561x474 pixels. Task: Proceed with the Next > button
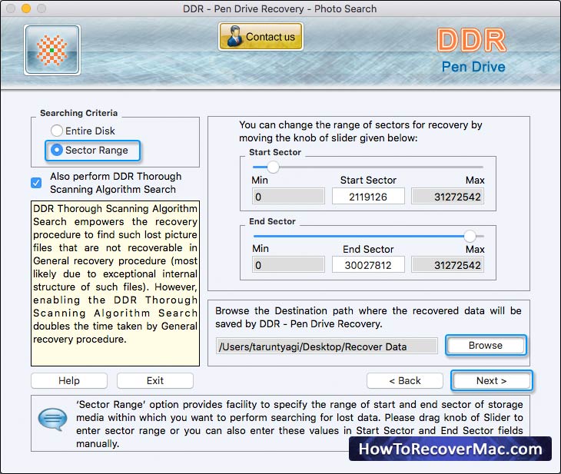[492, 380]
